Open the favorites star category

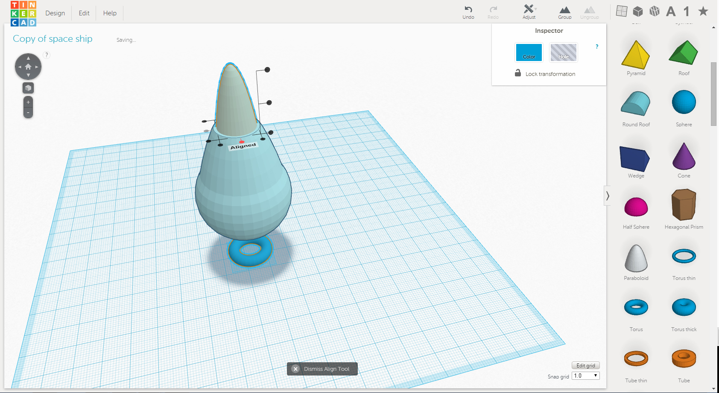point(703,11)
